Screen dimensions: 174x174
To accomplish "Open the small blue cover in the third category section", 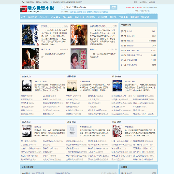I will [117, 86].
